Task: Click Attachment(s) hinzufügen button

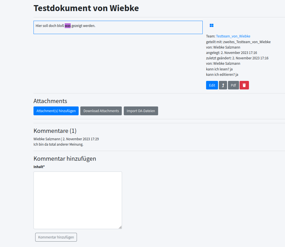Action: coord(56,111)
